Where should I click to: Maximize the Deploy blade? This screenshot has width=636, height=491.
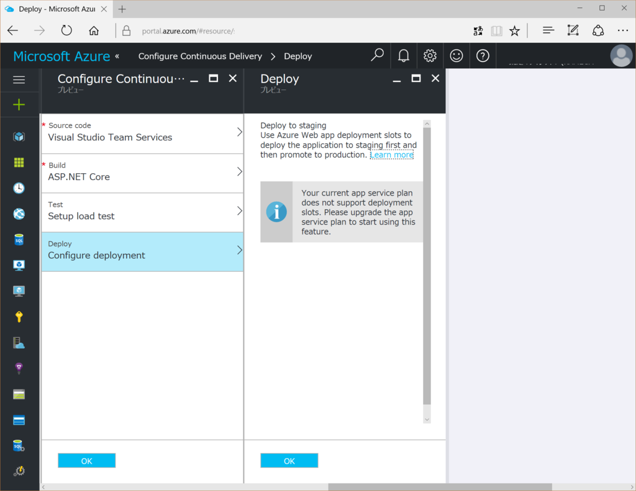point(416,78)
